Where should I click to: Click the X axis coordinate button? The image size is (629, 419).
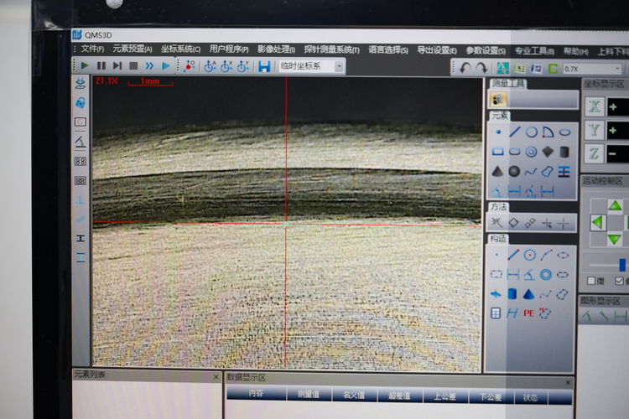(594, 106)
